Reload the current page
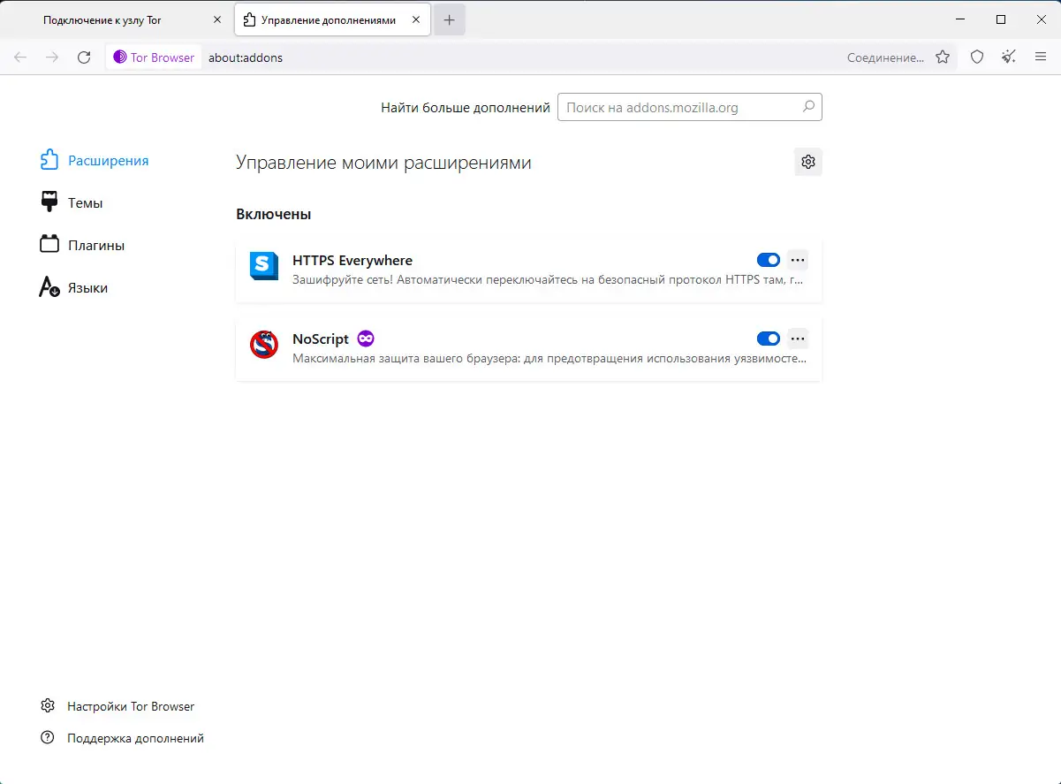Screen dimensions: 1061x784 84,57
